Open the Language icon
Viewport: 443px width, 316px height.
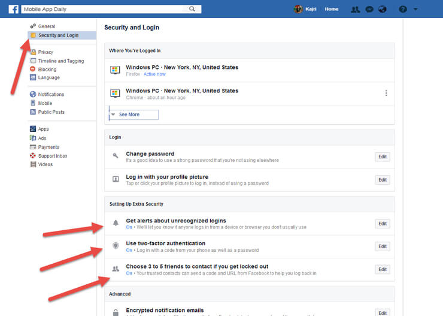pyautogui.click(x=33, y=77)
